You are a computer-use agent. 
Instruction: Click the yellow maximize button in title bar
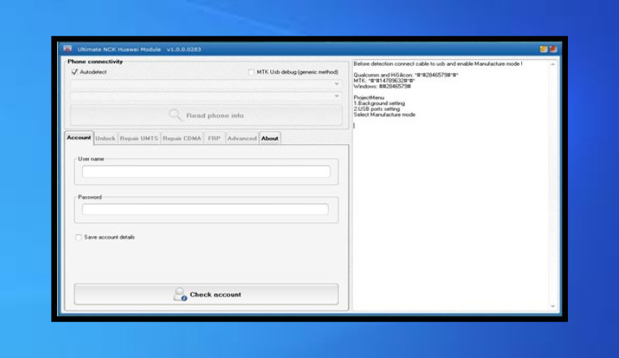point(543,49)
